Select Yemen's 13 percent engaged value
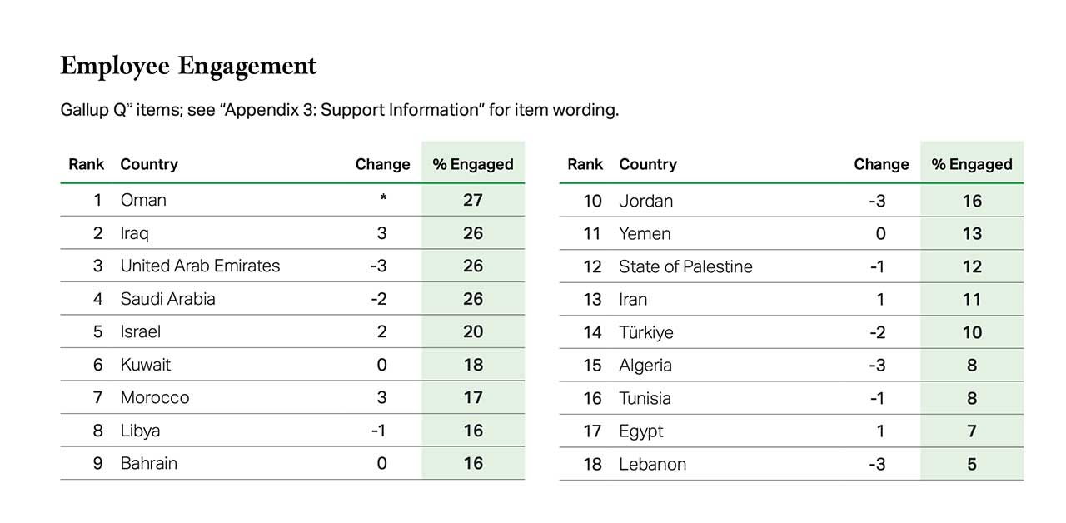Viewport: 1066px width, 523px height. 972,233
